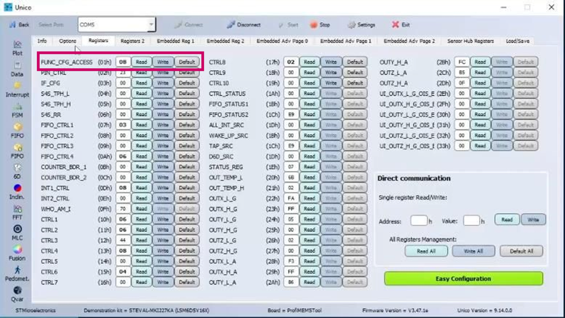Click Read for WHO_AM_I register
The height and width of the screenshot is (318, 565).
click(x=142, y=209)
